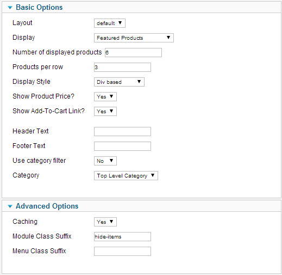Click the Products per row label
The height and width of the screenshot is (275, 282).
click(x=37, y=67)
